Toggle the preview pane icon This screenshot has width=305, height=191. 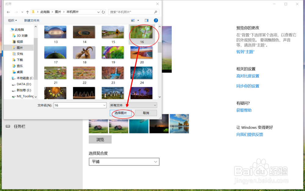click(x=146, y=20)
